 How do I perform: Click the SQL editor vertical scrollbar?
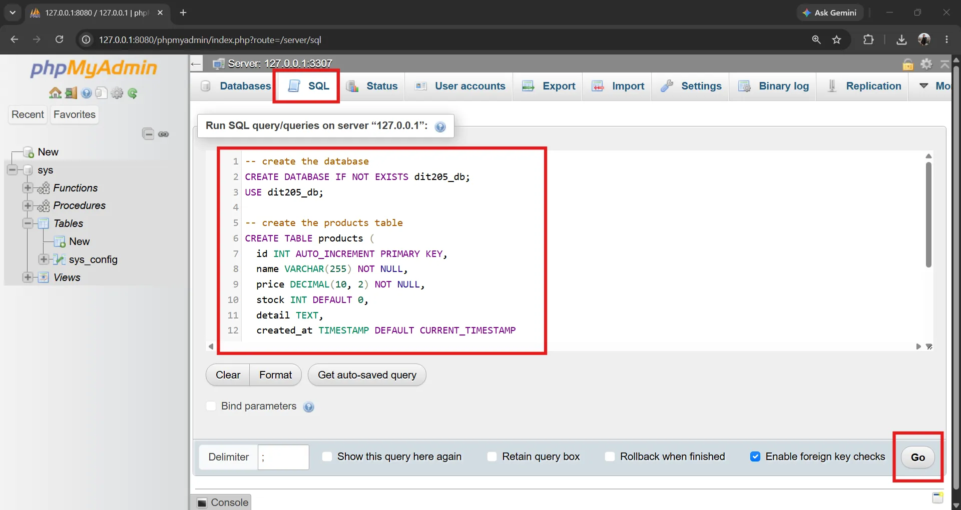928,215
